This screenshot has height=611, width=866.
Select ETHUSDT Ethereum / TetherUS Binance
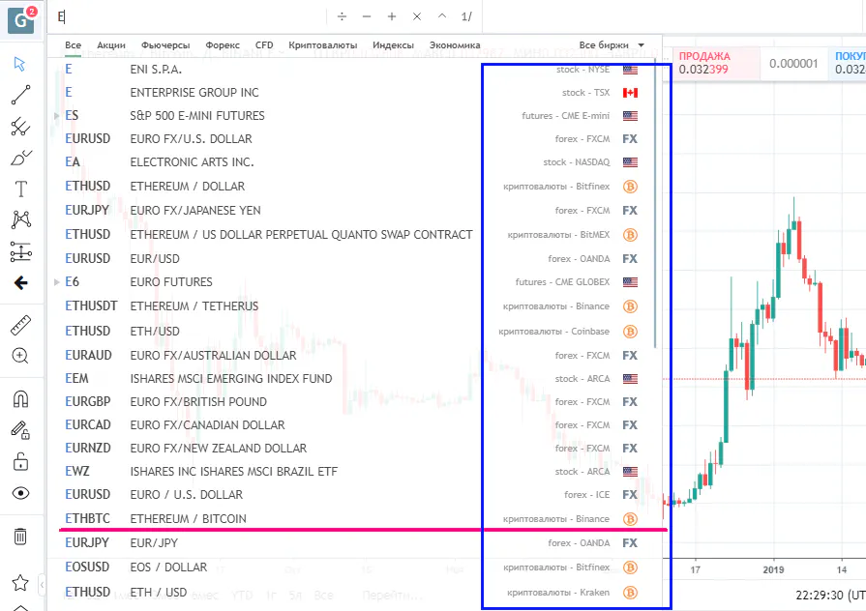[x=354, y=306]
